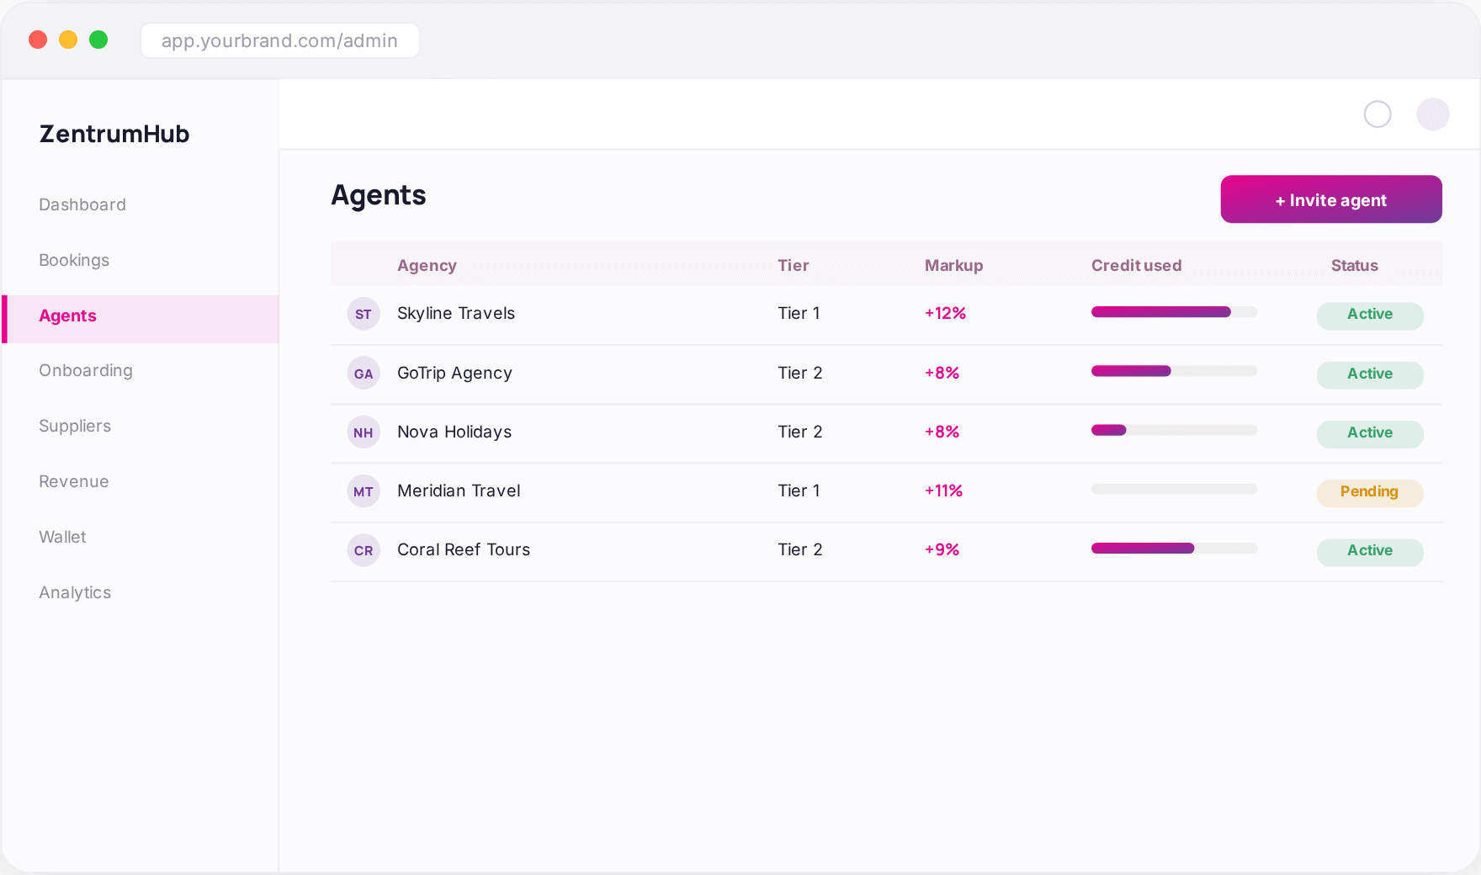Screen dimensions: 1481x875
Task: Click the green maximize window dot
Action: (x=98, y=40)
